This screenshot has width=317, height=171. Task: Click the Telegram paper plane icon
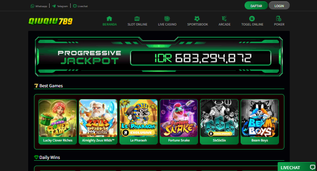(x=54, y=6)
